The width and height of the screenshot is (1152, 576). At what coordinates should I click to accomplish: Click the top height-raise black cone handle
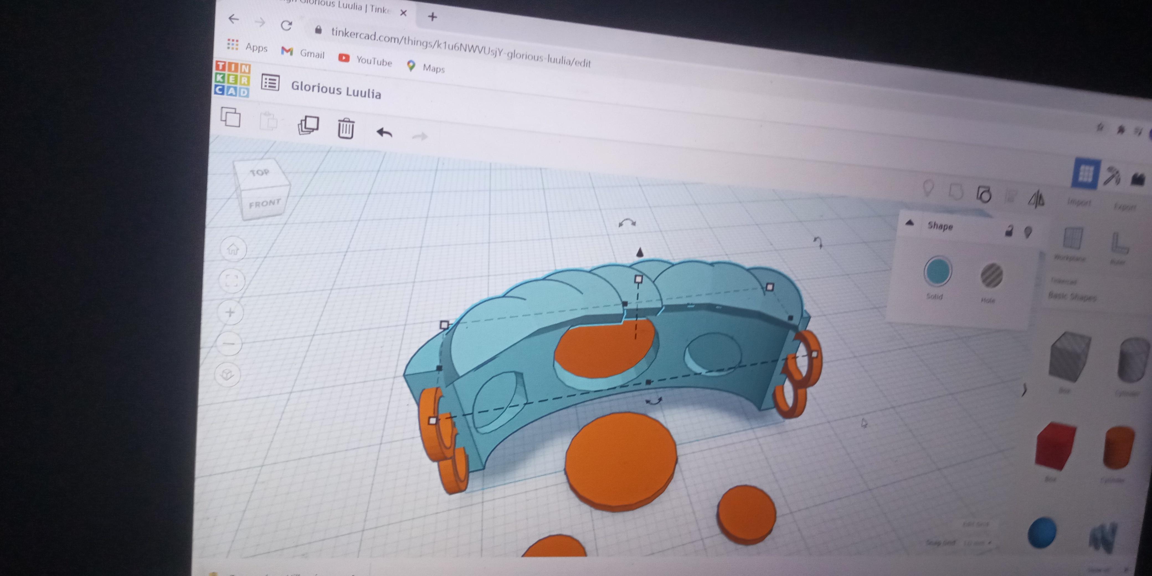(x=640, y=252)
